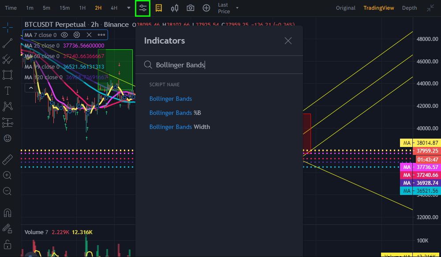Open MA 7 more options ellipsis

point(101,35)
